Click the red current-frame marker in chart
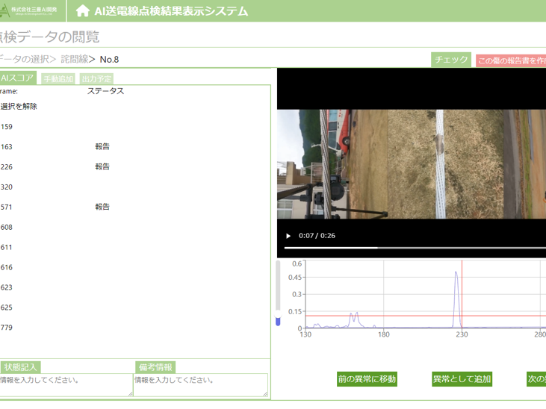This screenshot has width=546, height=409. click(x=462, y=294)
